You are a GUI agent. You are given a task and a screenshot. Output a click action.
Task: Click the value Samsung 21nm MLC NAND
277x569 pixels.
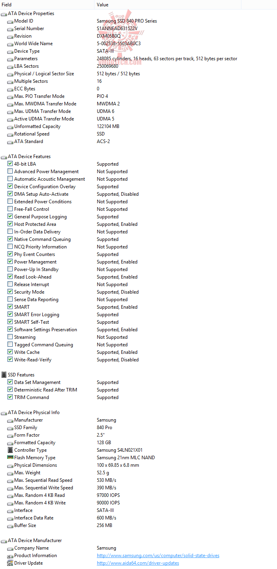point(126,458)
